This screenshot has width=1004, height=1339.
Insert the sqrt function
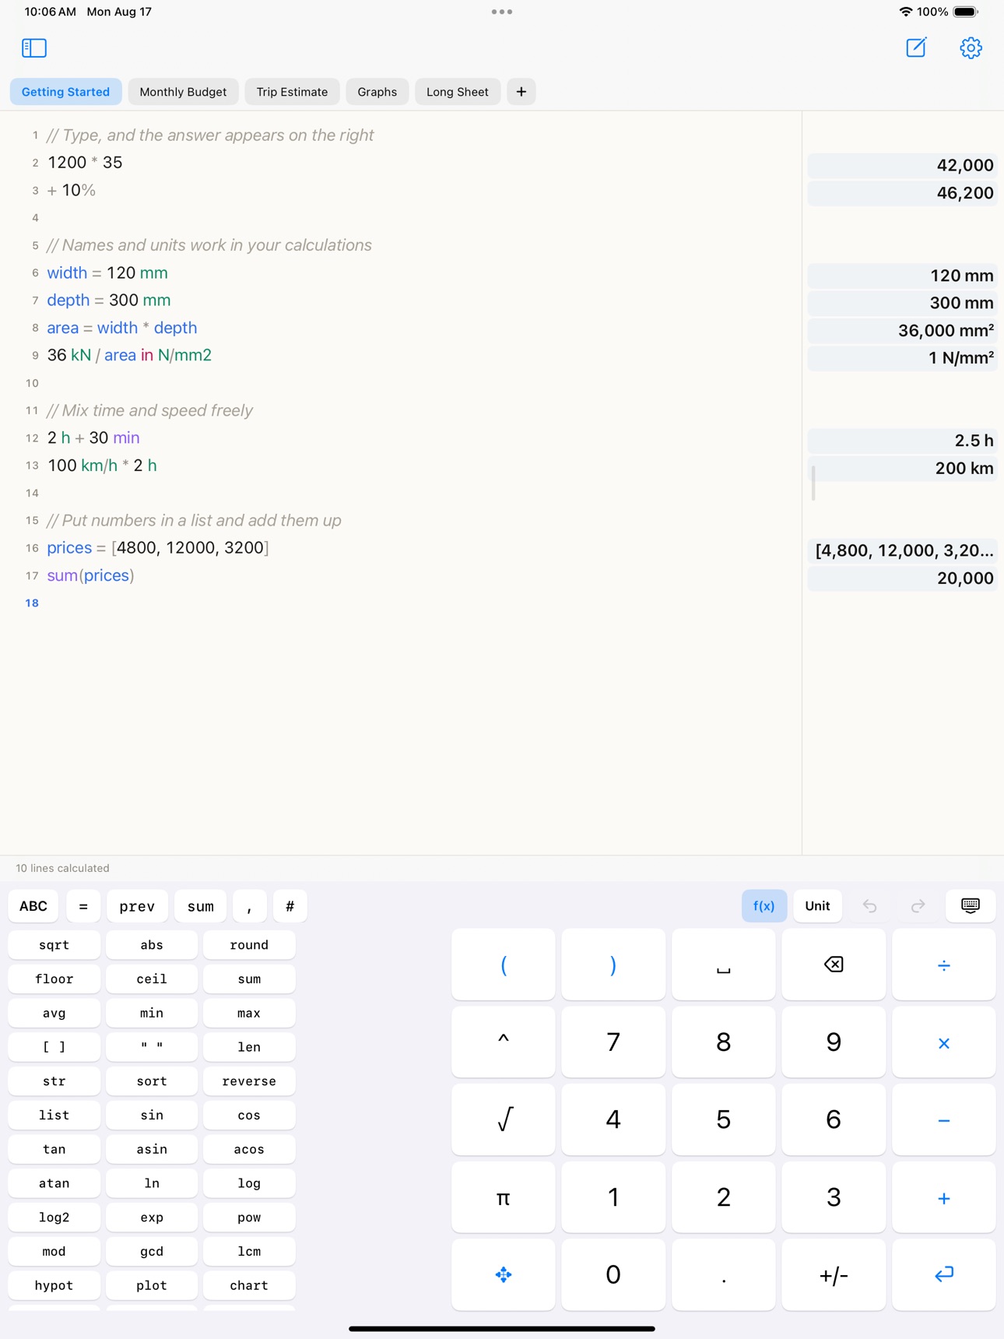coord(54,945)
